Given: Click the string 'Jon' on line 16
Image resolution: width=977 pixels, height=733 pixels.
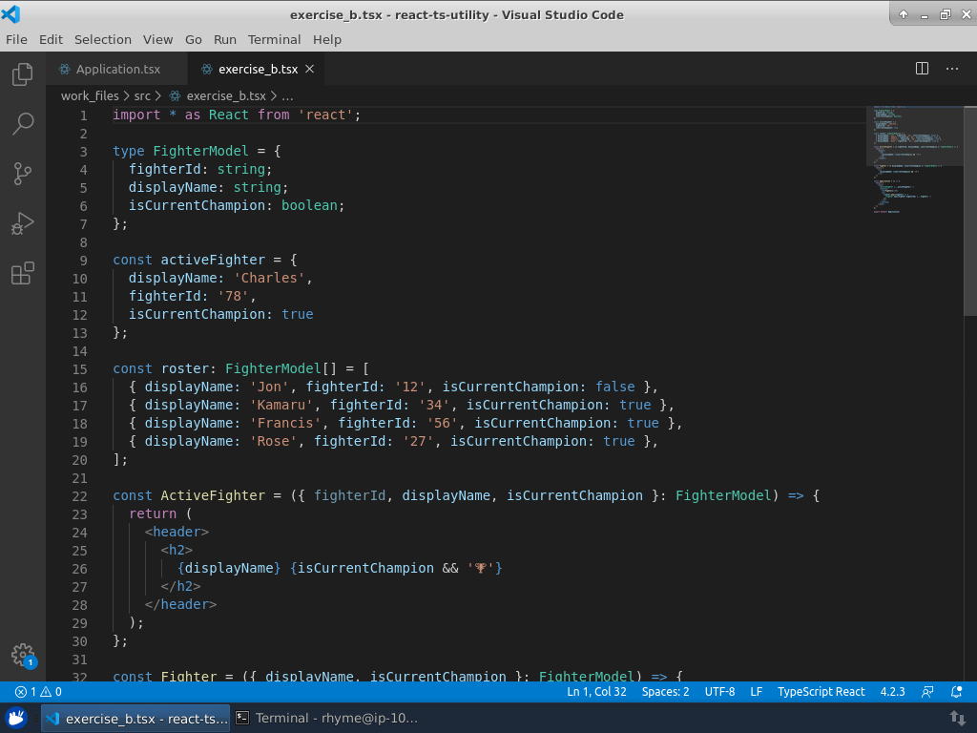Looking at the screenshot, I should (269, 387).
